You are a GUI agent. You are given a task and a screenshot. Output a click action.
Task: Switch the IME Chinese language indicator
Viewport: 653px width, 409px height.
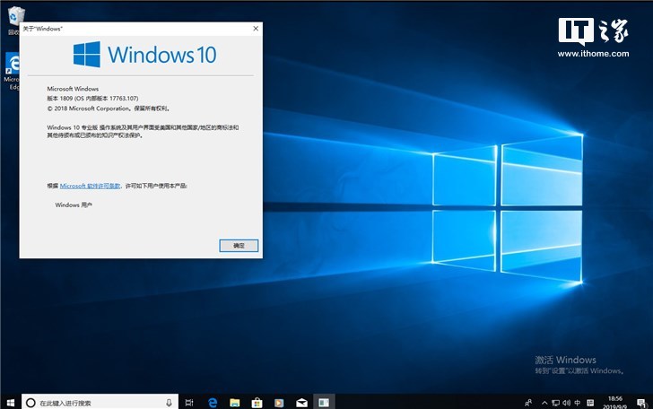578,403
